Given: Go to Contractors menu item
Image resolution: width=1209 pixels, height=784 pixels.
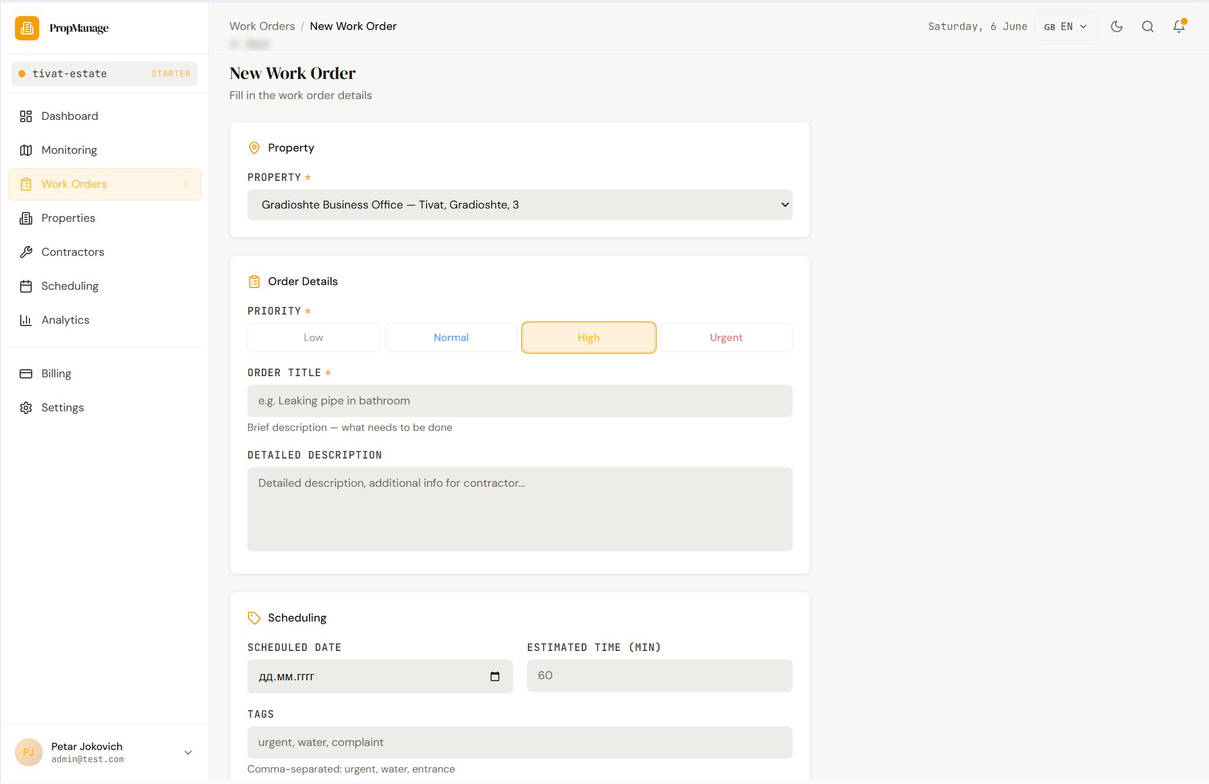Looking at the screenshot, I should [104, 252].
